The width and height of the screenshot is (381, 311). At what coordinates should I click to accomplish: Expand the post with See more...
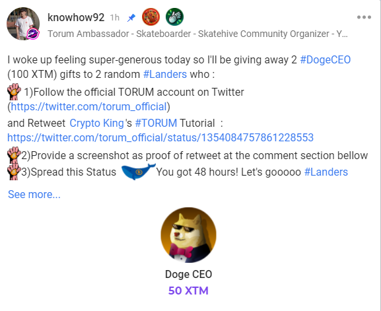(x=34, y=194)
